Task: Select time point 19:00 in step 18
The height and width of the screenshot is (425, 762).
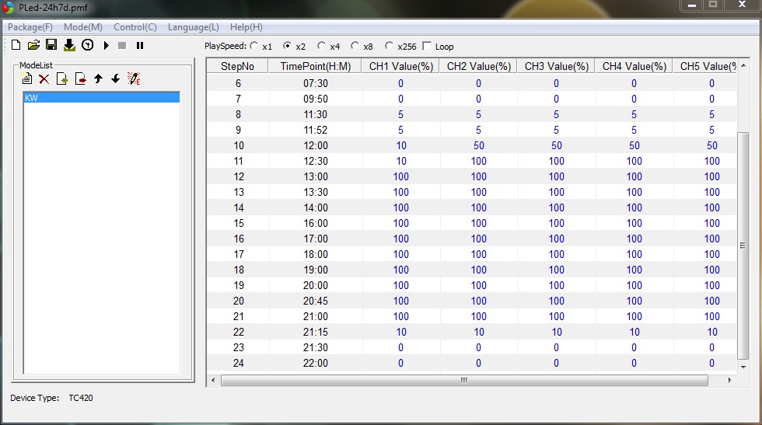Action: 316,270
